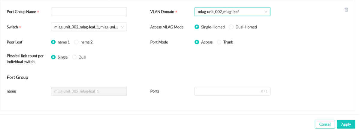Set Port Mode to Access
Image resolution: width=362 pixels, height=130 pixels.
tap(197, 42)
